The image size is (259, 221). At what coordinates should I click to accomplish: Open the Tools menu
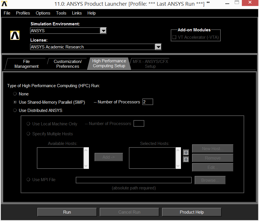[61, 13]
